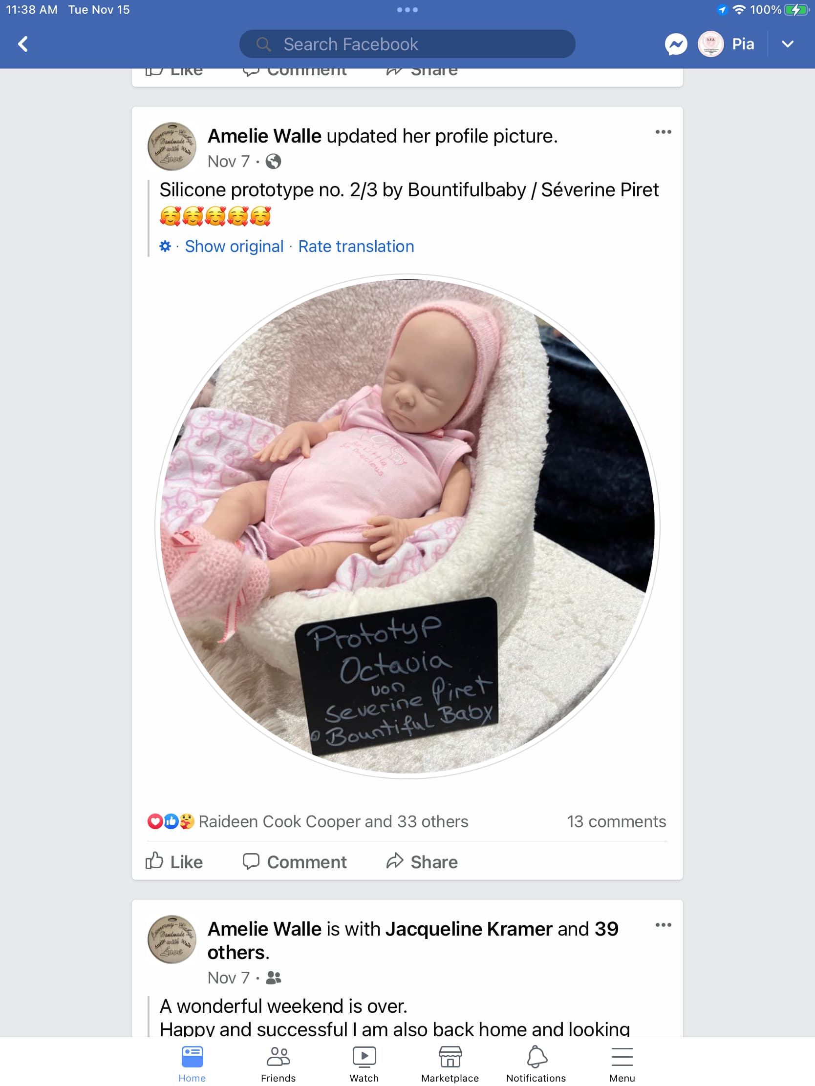Tap the translation settings gear icon
Viewport: 815px width, 1086px height.
pyautogui.click(x=165, y=246)
